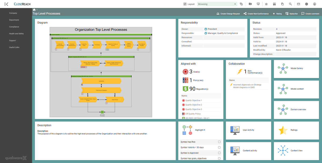Select Compliance in the left sidebar
Image resolution: width=322 pixels, height=163 pixels.
click(x=14, y=27)
